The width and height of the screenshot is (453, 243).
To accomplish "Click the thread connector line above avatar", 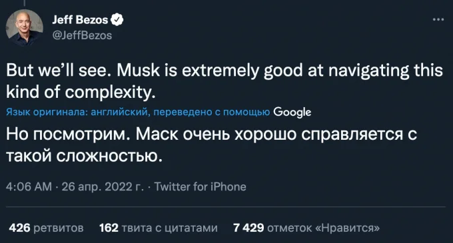I will point(25,3).
